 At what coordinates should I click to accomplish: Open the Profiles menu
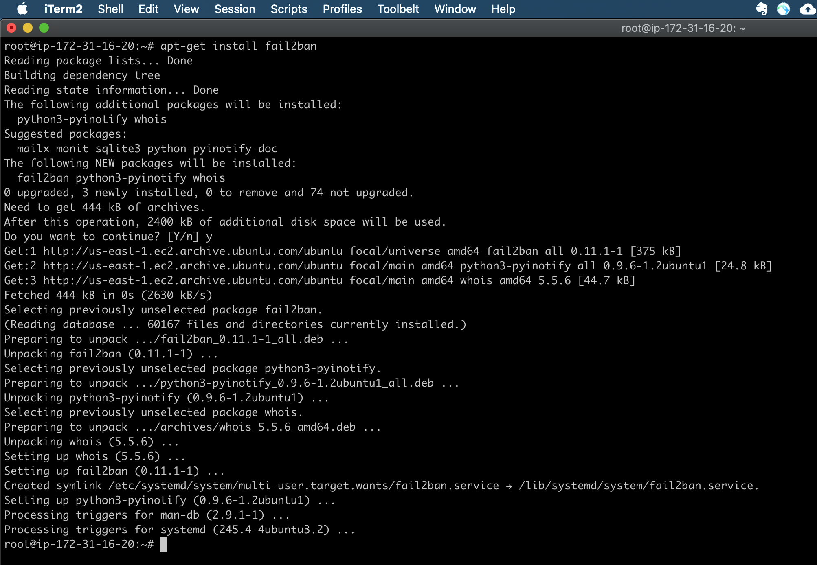click(x=342, y=9)
